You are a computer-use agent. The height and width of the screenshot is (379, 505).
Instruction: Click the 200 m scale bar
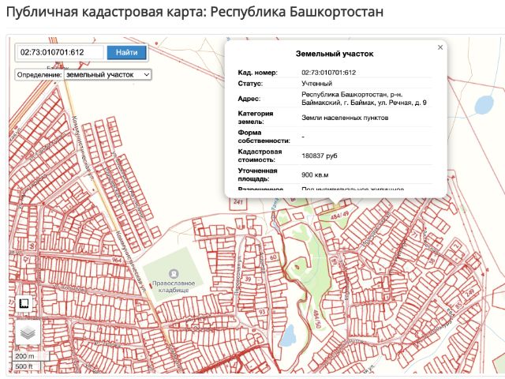pyautogui.click(x=32, y=356)
